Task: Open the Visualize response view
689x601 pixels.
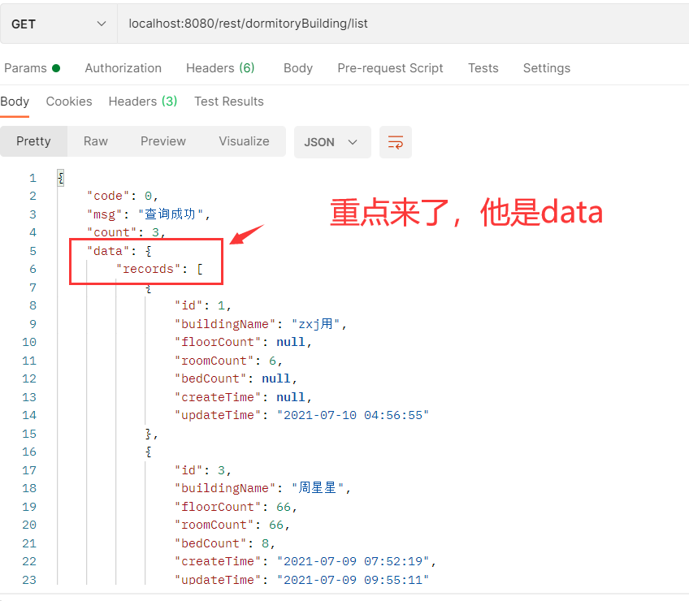Action: tap(244, 141)
